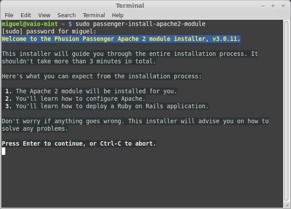Click the line about deploying a Ruby on Rails application

pos(107,106)
